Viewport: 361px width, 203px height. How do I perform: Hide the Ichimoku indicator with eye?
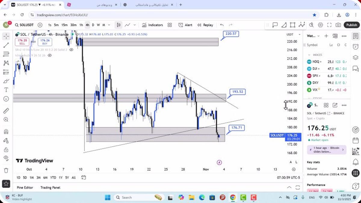[x=50, y=55]
